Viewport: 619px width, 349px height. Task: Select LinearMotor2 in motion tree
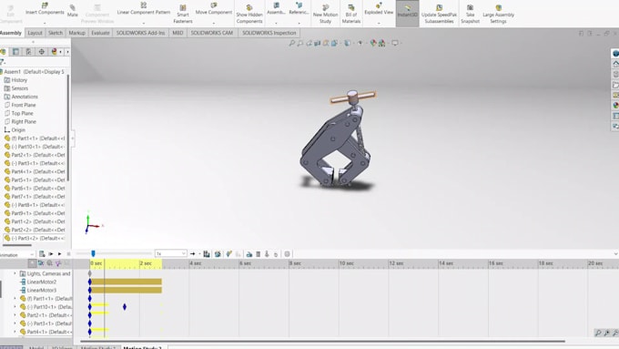click(42, 282)
